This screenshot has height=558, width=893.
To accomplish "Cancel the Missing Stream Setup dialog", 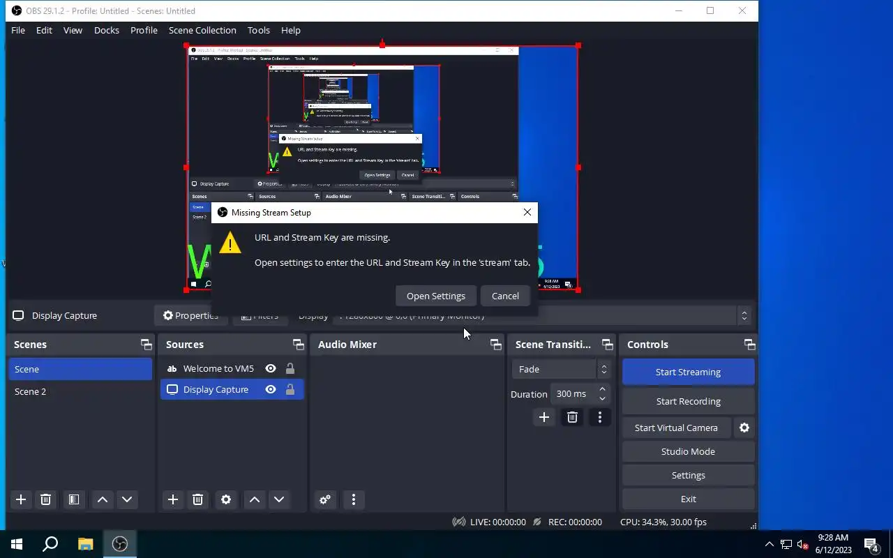I will click(505, 296).
